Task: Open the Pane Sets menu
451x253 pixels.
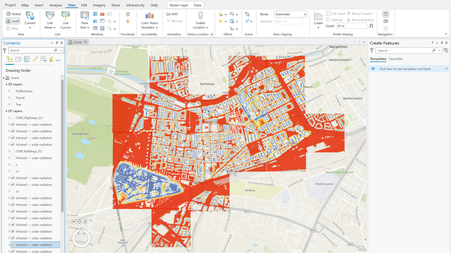Action: click(x=85, y=20)
